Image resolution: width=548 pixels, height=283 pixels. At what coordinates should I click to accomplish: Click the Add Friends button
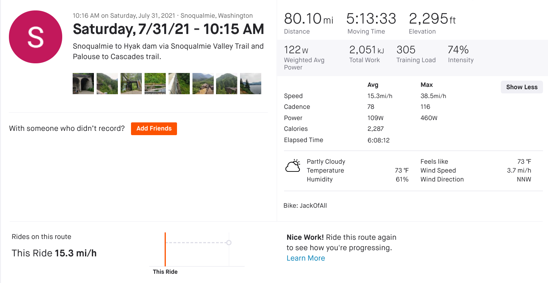pos(154,129)
